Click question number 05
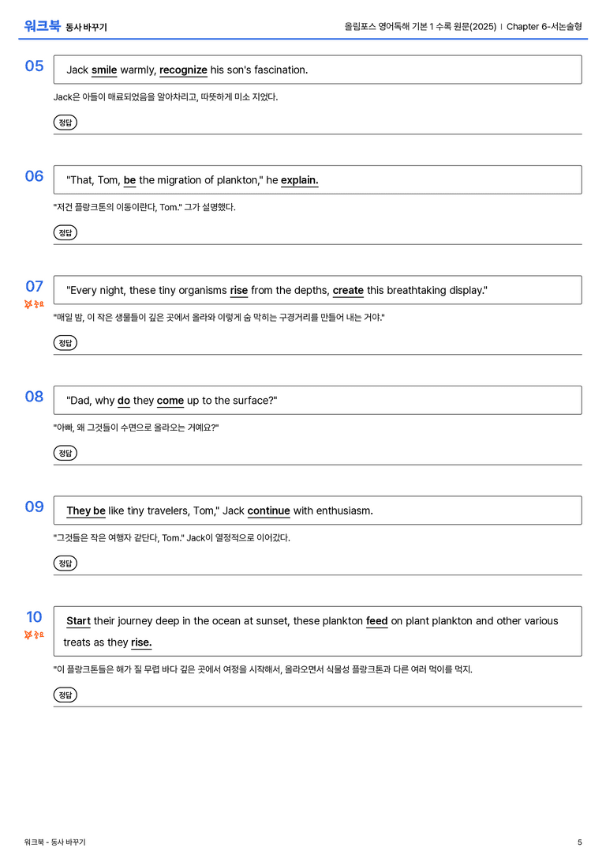This screenshot has height=859, width=606. point(34,66)
